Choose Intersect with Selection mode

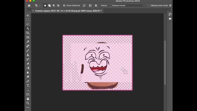pyautogui.click(x=58, y=6)
